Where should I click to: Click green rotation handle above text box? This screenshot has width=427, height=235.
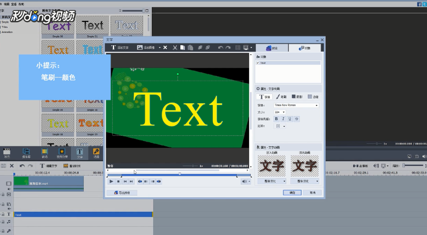[178, 74]
